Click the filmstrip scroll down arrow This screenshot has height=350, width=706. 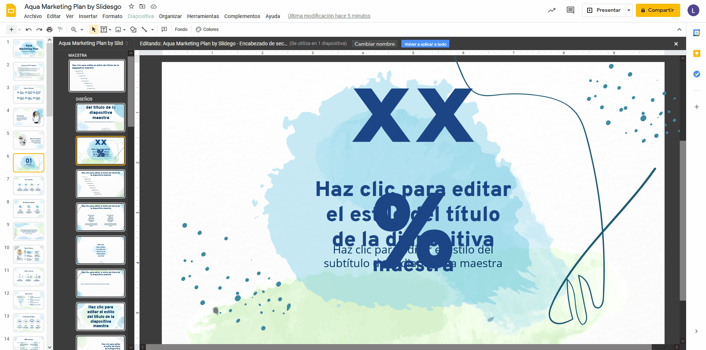click(x=49, y=347)
